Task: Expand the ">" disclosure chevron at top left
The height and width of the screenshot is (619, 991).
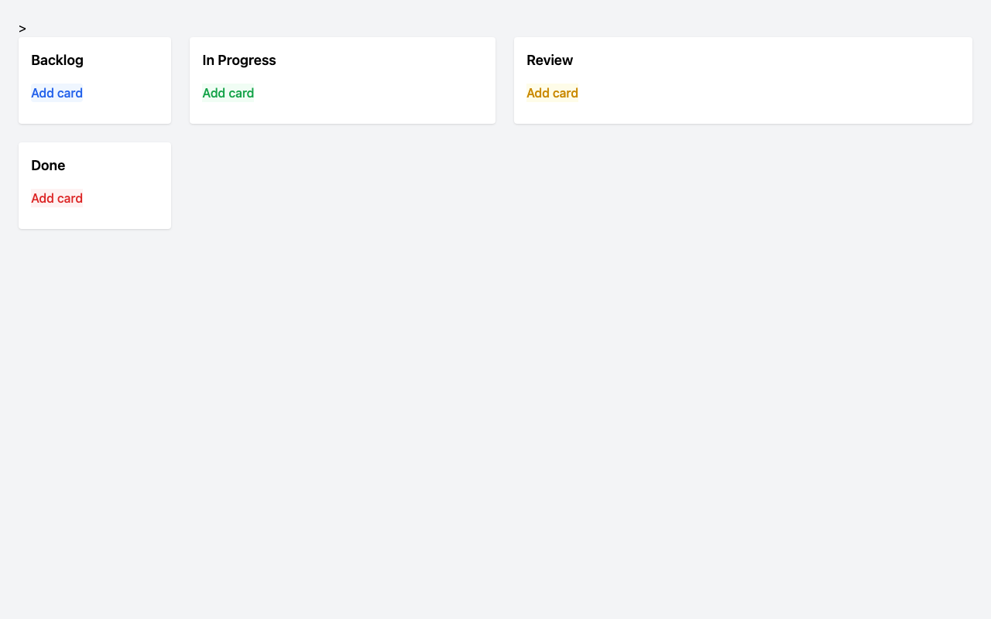Action: click(x=22, y=28)
